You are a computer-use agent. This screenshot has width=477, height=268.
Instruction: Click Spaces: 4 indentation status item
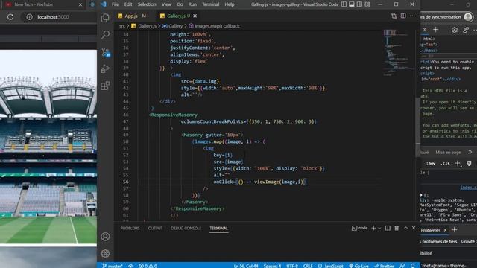click(272, 265)
